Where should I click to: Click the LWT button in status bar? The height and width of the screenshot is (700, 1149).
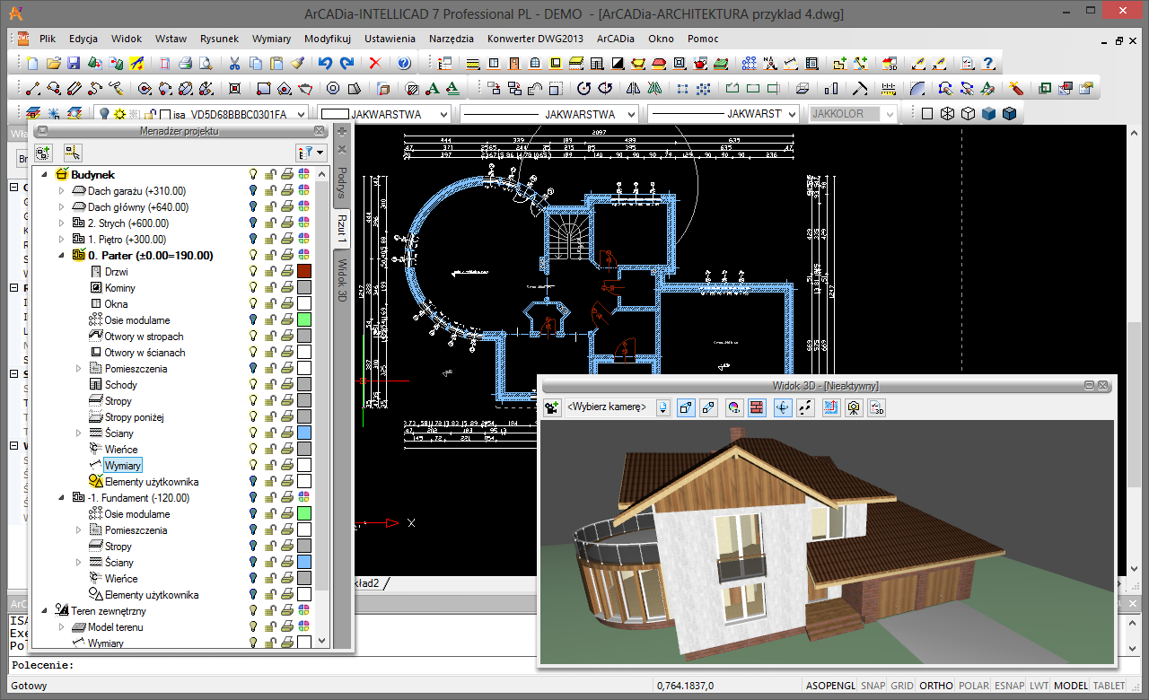click(1039, 685)
